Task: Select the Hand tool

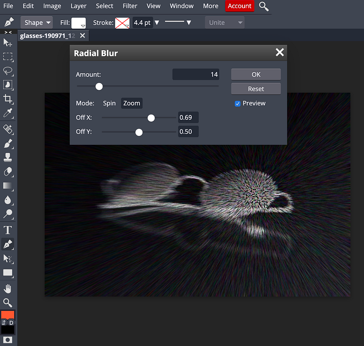Action: 8,289
